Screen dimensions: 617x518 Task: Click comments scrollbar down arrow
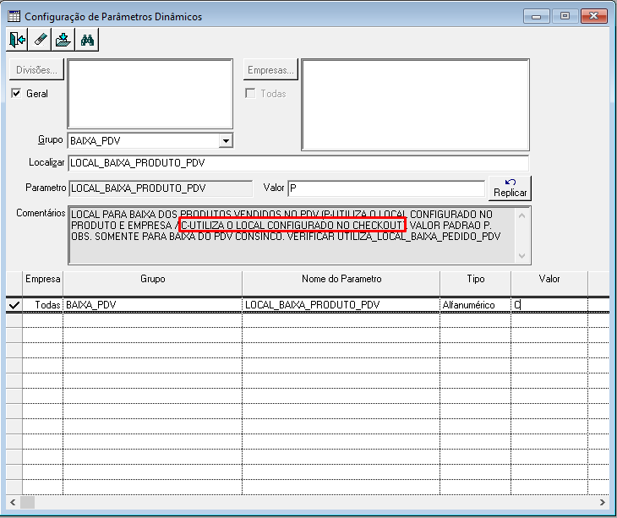click(x=521, y=256)
